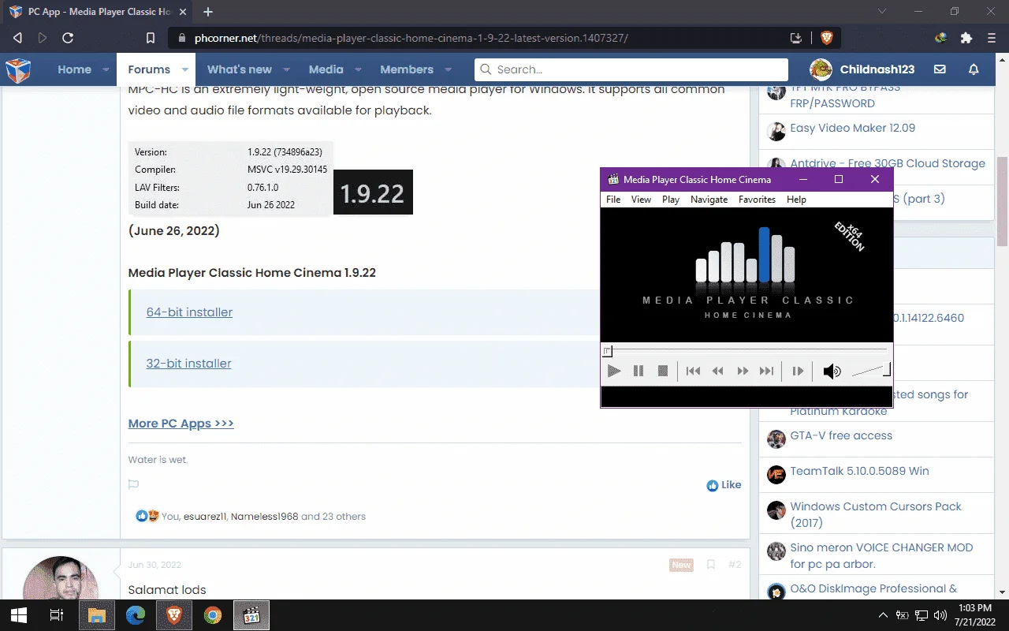Open the Forums nav tab
The width and height of the screenshot is (1009, 631).
coord(149,69)
